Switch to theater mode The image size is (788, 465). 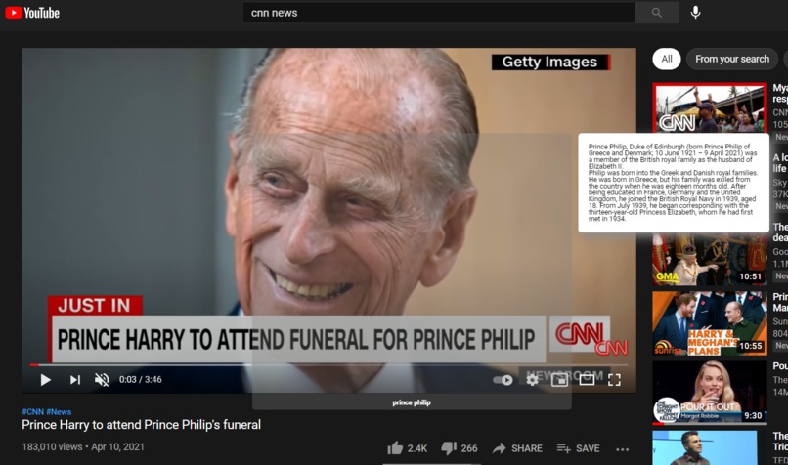coord(587,380)
